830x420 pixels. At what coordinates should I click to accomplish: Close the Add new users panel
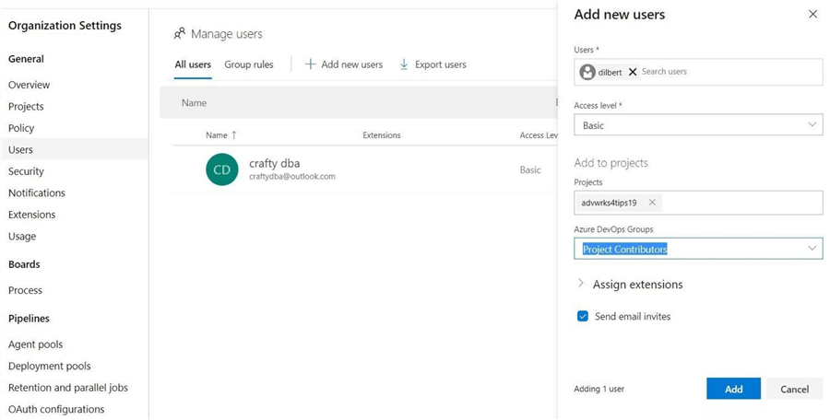(x=812, y=15)
